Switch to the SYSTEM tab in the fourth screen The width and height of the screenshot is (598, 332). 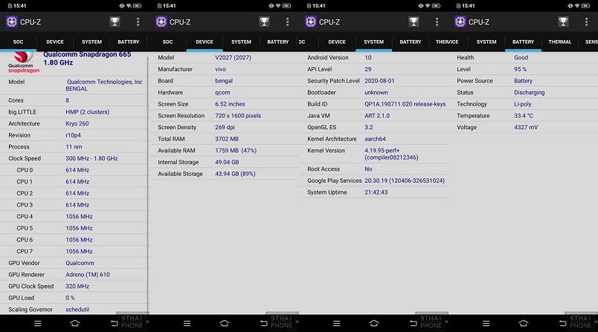click(x=486, y=42)
